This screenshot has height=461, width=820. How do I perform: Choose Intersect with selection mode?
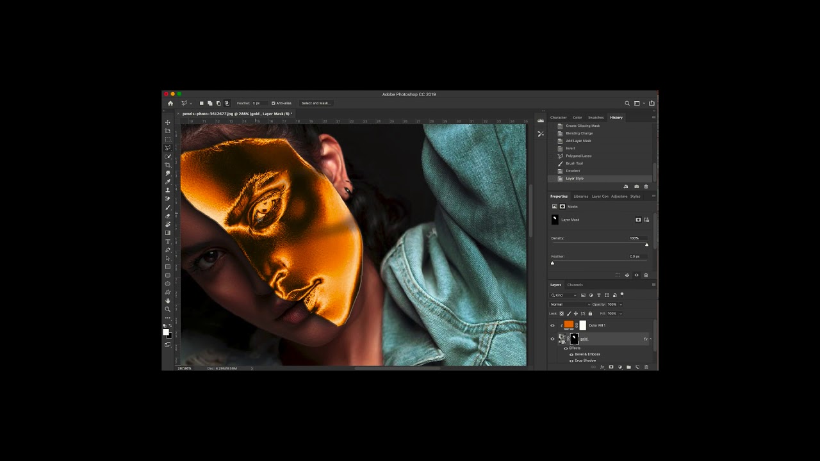click(x=227, y=103)
